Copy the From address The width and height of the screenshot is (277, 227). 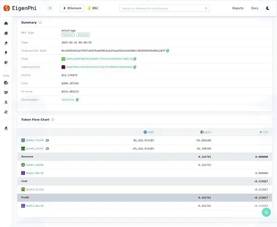[135, 59]
